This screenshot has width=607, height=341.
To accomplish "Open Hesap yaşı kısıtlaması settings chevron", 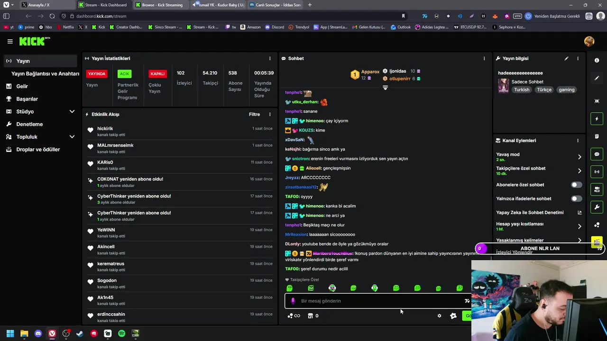I will [x=579, y=226].
